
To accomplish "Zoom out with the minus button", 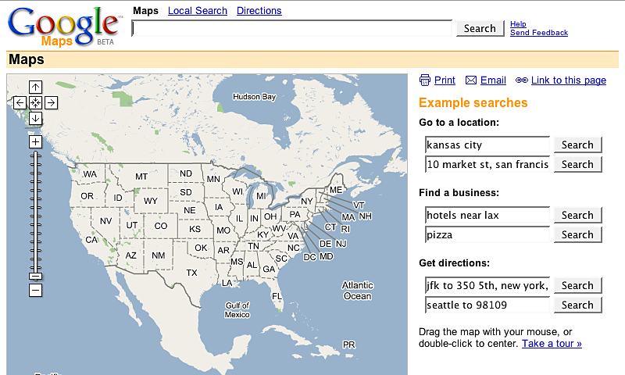I will [35, 290].
